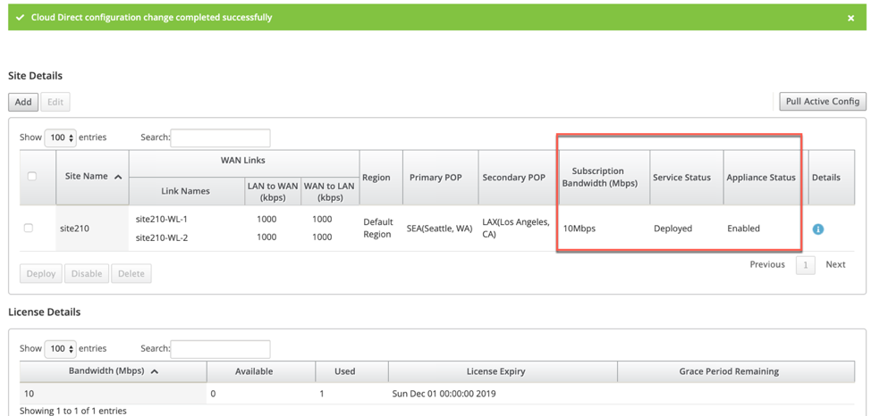Open License Details entries count dropdown
The width and height of the screenshot is (871, 416).
pos(60,349)
